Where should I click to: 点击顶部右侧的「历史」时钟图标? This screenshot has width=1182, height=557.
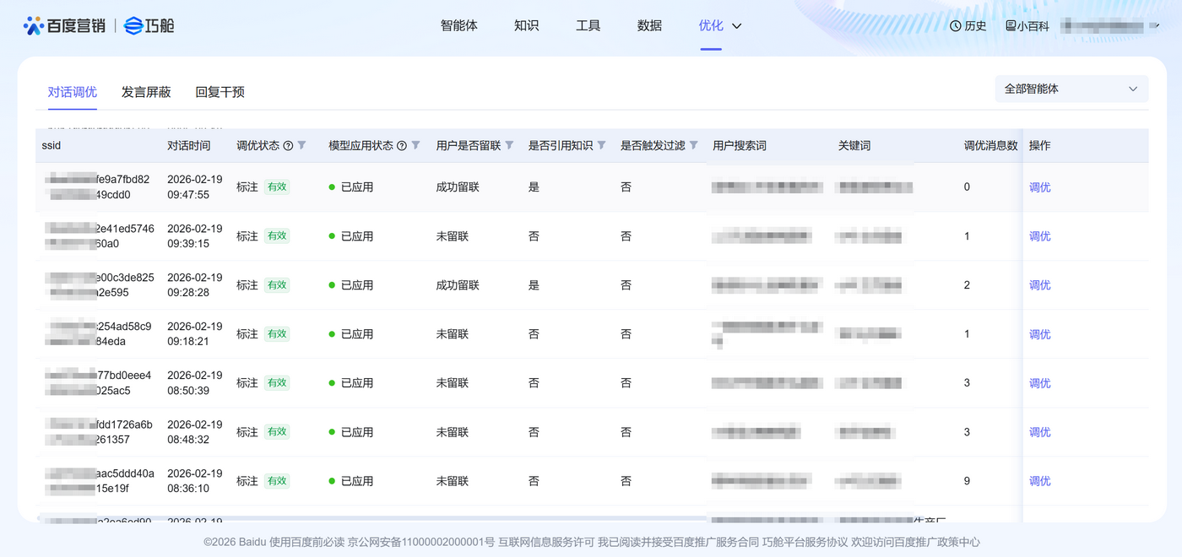(x=954, y=25)
